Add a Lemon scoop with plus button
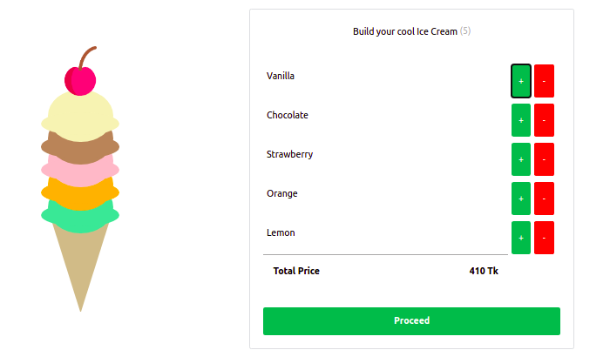The image size is (610, 350). click(521, 238)
